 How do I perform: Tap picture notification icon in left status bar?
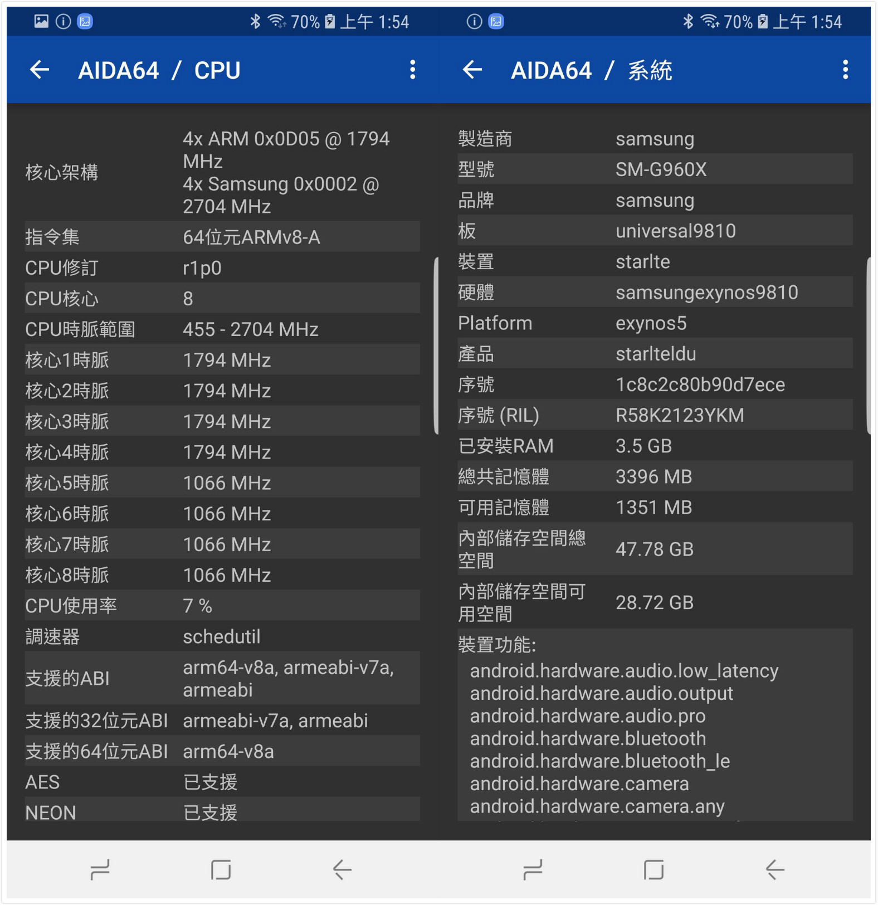[41, 21]
